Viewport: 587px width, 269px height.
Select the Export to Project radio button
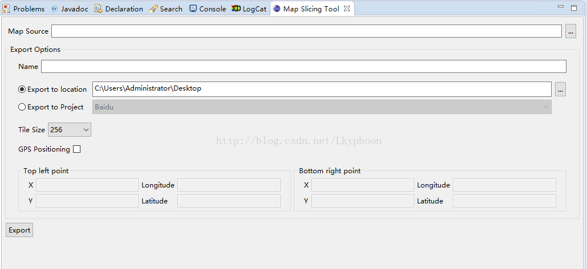pyautogui.click(x=22, y=107)
